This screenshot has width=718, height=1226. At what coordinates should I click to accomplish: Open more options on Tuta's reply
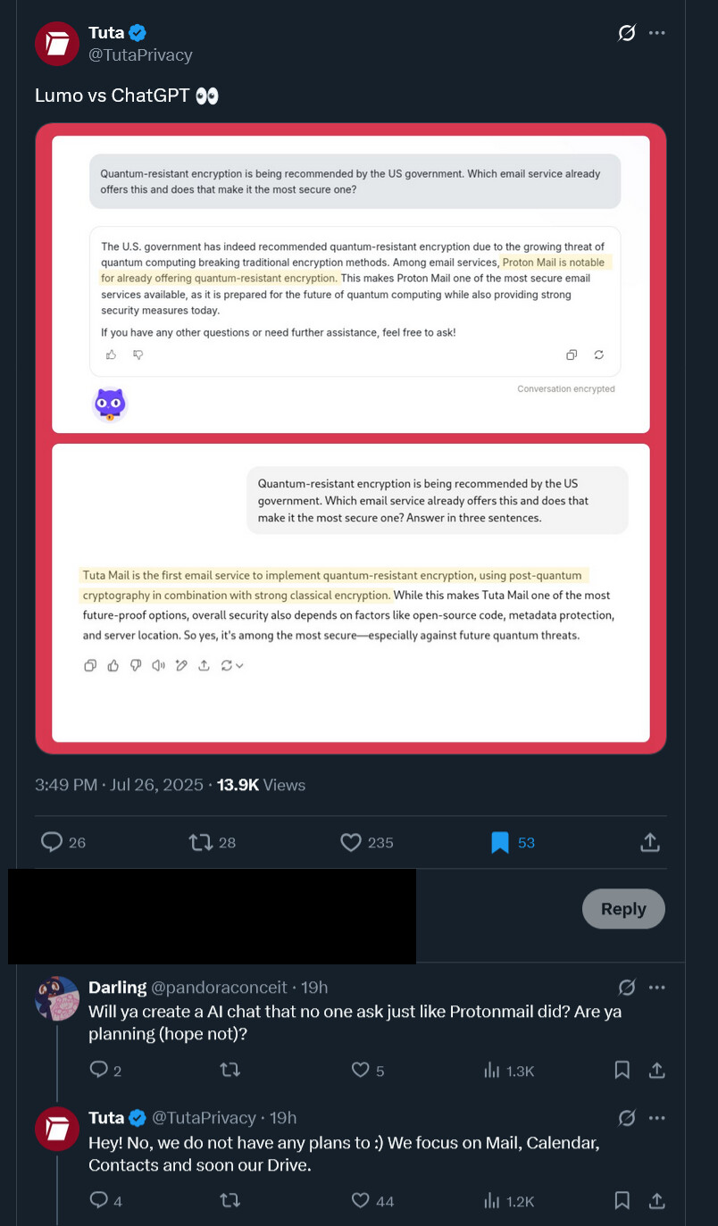coord(657,1118)
